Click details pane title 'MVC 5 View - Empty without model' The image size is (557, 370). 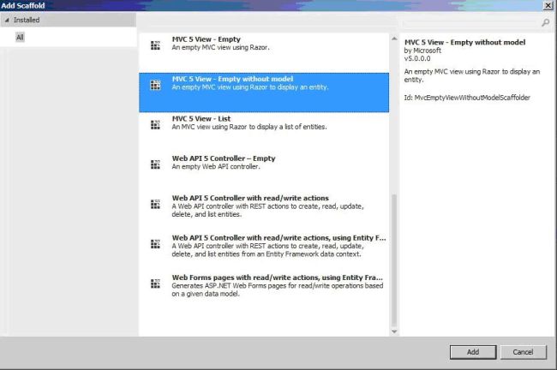pyautogui.click(x=464, y=42)
